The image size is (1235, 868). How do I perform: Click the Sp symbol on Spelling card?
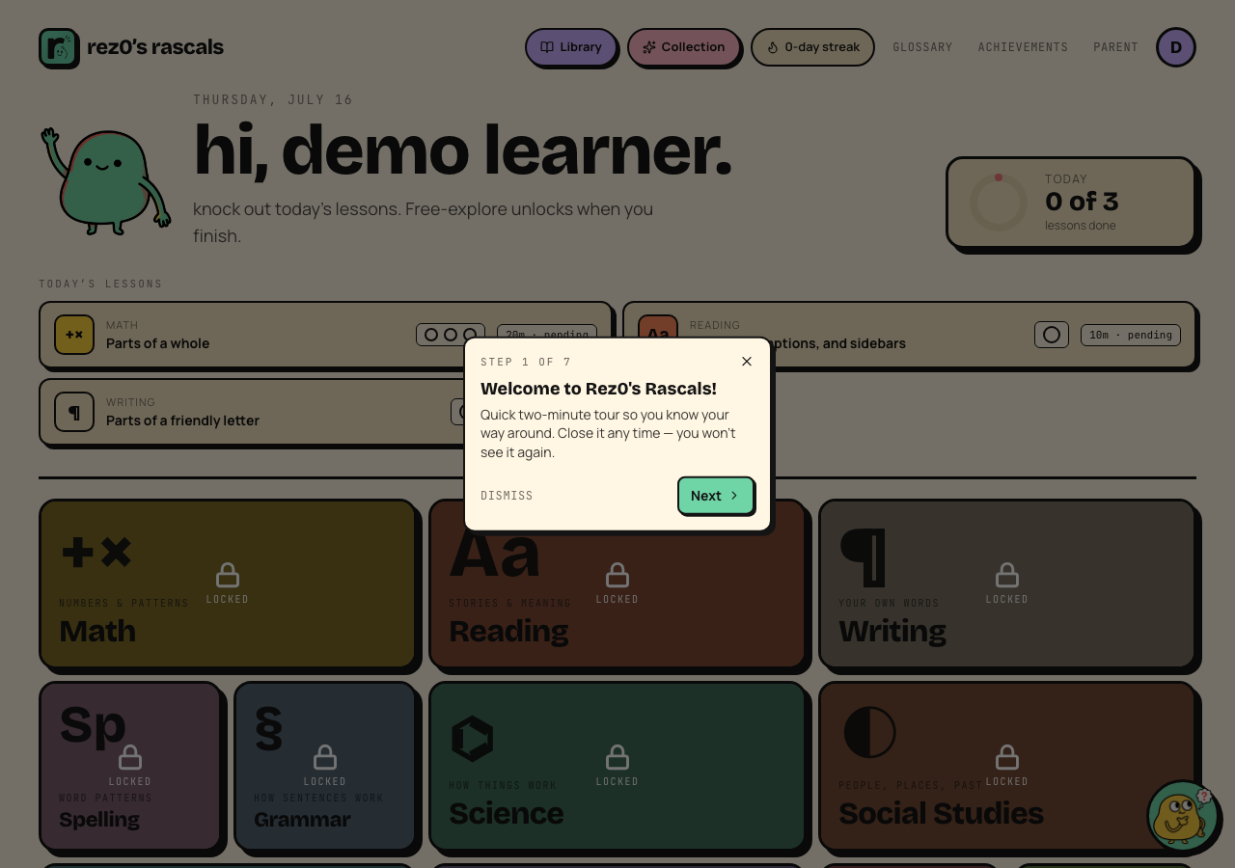click(93, 725)
